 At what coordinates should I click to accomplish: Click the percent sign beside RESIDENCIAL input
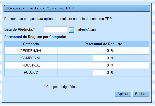coord(112,51)
